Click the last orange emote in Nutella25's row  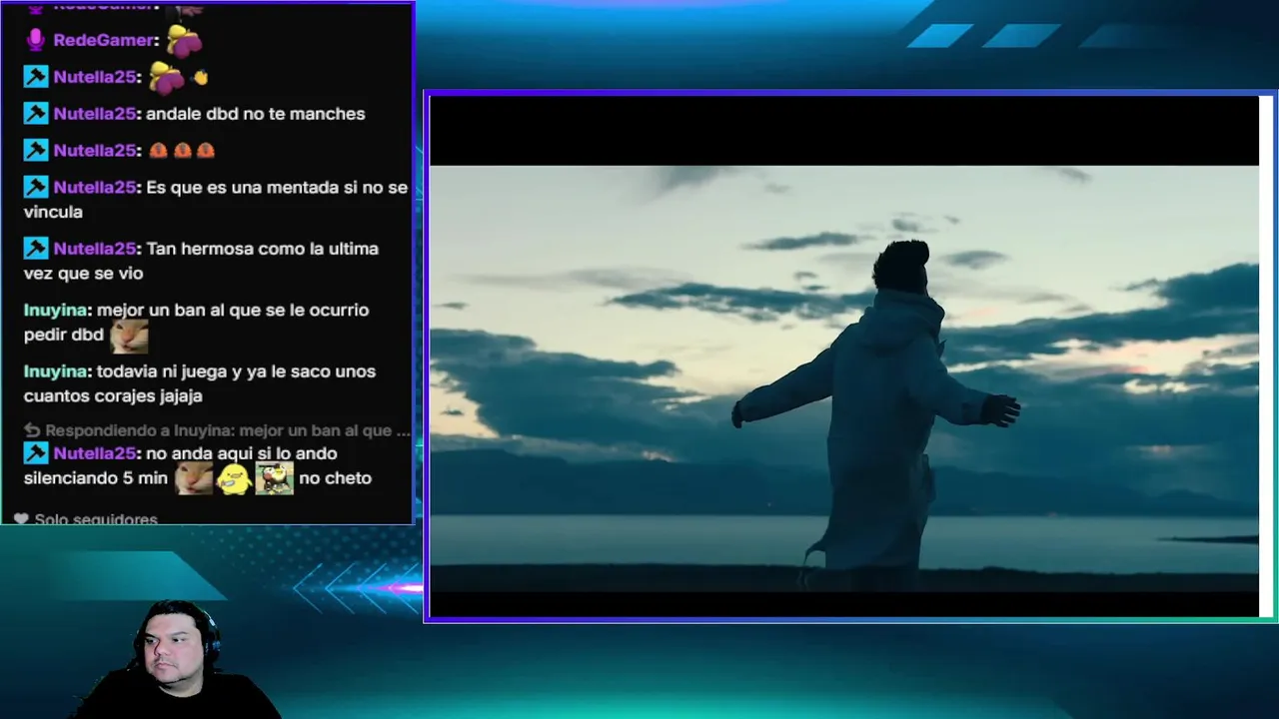[206, 151]
